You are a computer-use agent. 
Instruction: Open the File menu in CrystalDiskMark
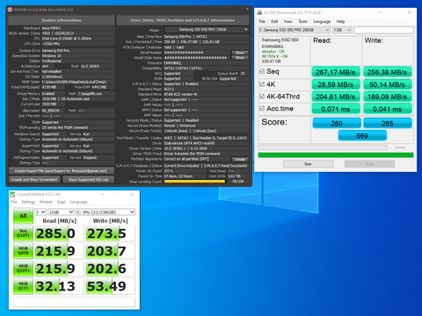[14, 202]
